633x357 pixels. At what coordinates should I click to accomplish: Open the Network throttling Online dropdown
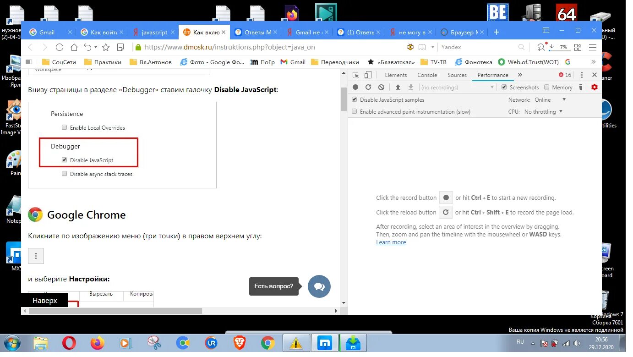(550, 99)
